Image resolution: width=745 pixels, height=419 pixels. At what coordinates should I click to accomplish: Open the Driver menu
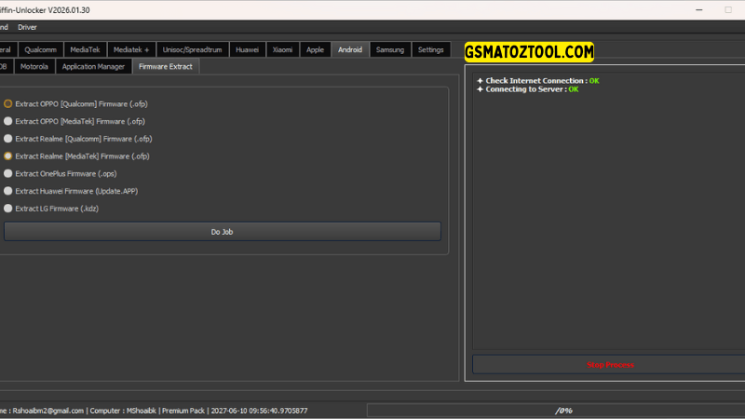coord(28,27)
